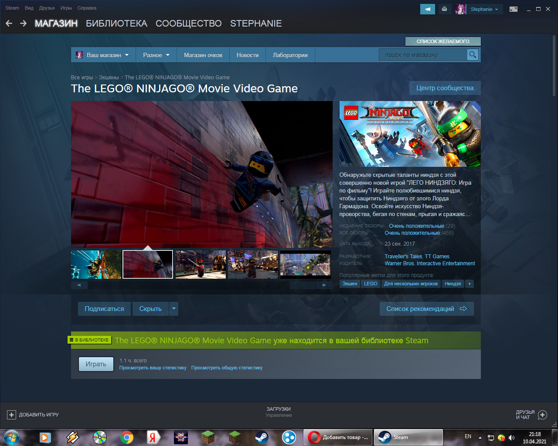Image resolution: width=558 pixels, height=446 pixels.
Task: Open publisher 'Warner Bros. Interactive Entertainment'
Action: pos(430,264)
